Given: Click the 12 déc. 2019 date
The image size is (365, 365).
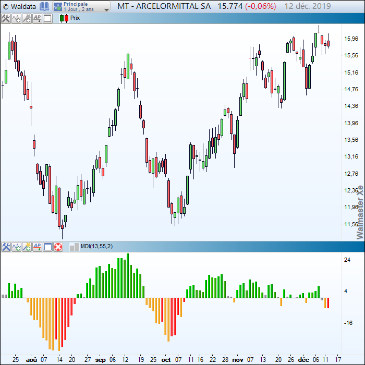Looking at the screenshot, I should click(x=308, y=6).
